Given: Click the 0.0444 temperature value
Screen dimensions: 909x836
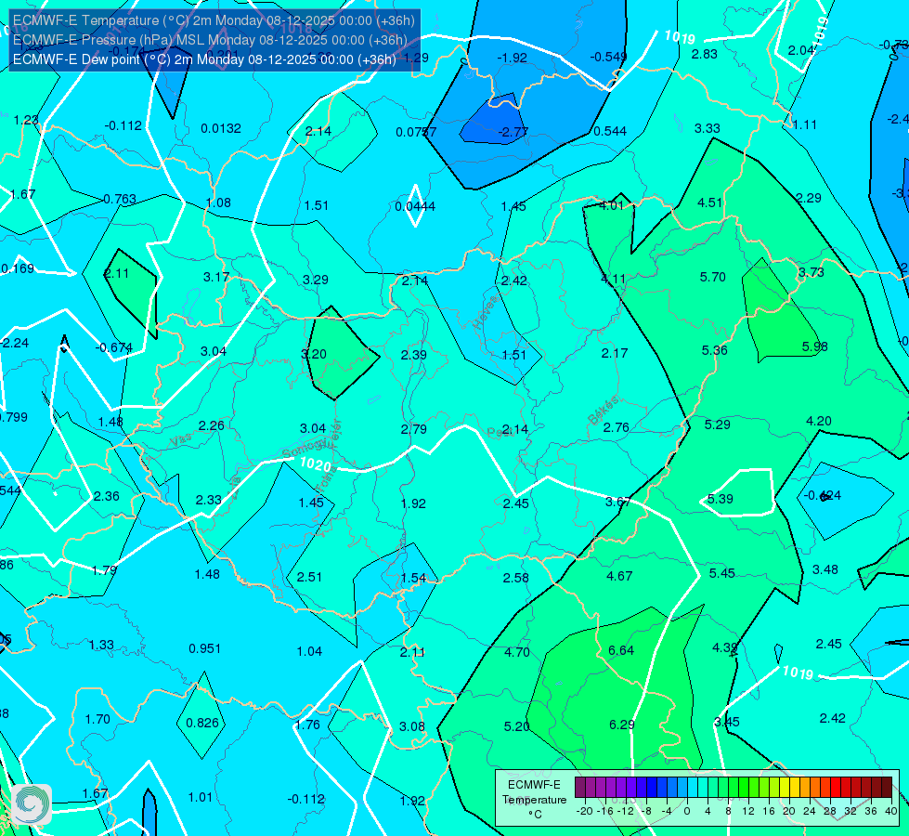Looking at the screenshot, I should click(x=414, y=206).
